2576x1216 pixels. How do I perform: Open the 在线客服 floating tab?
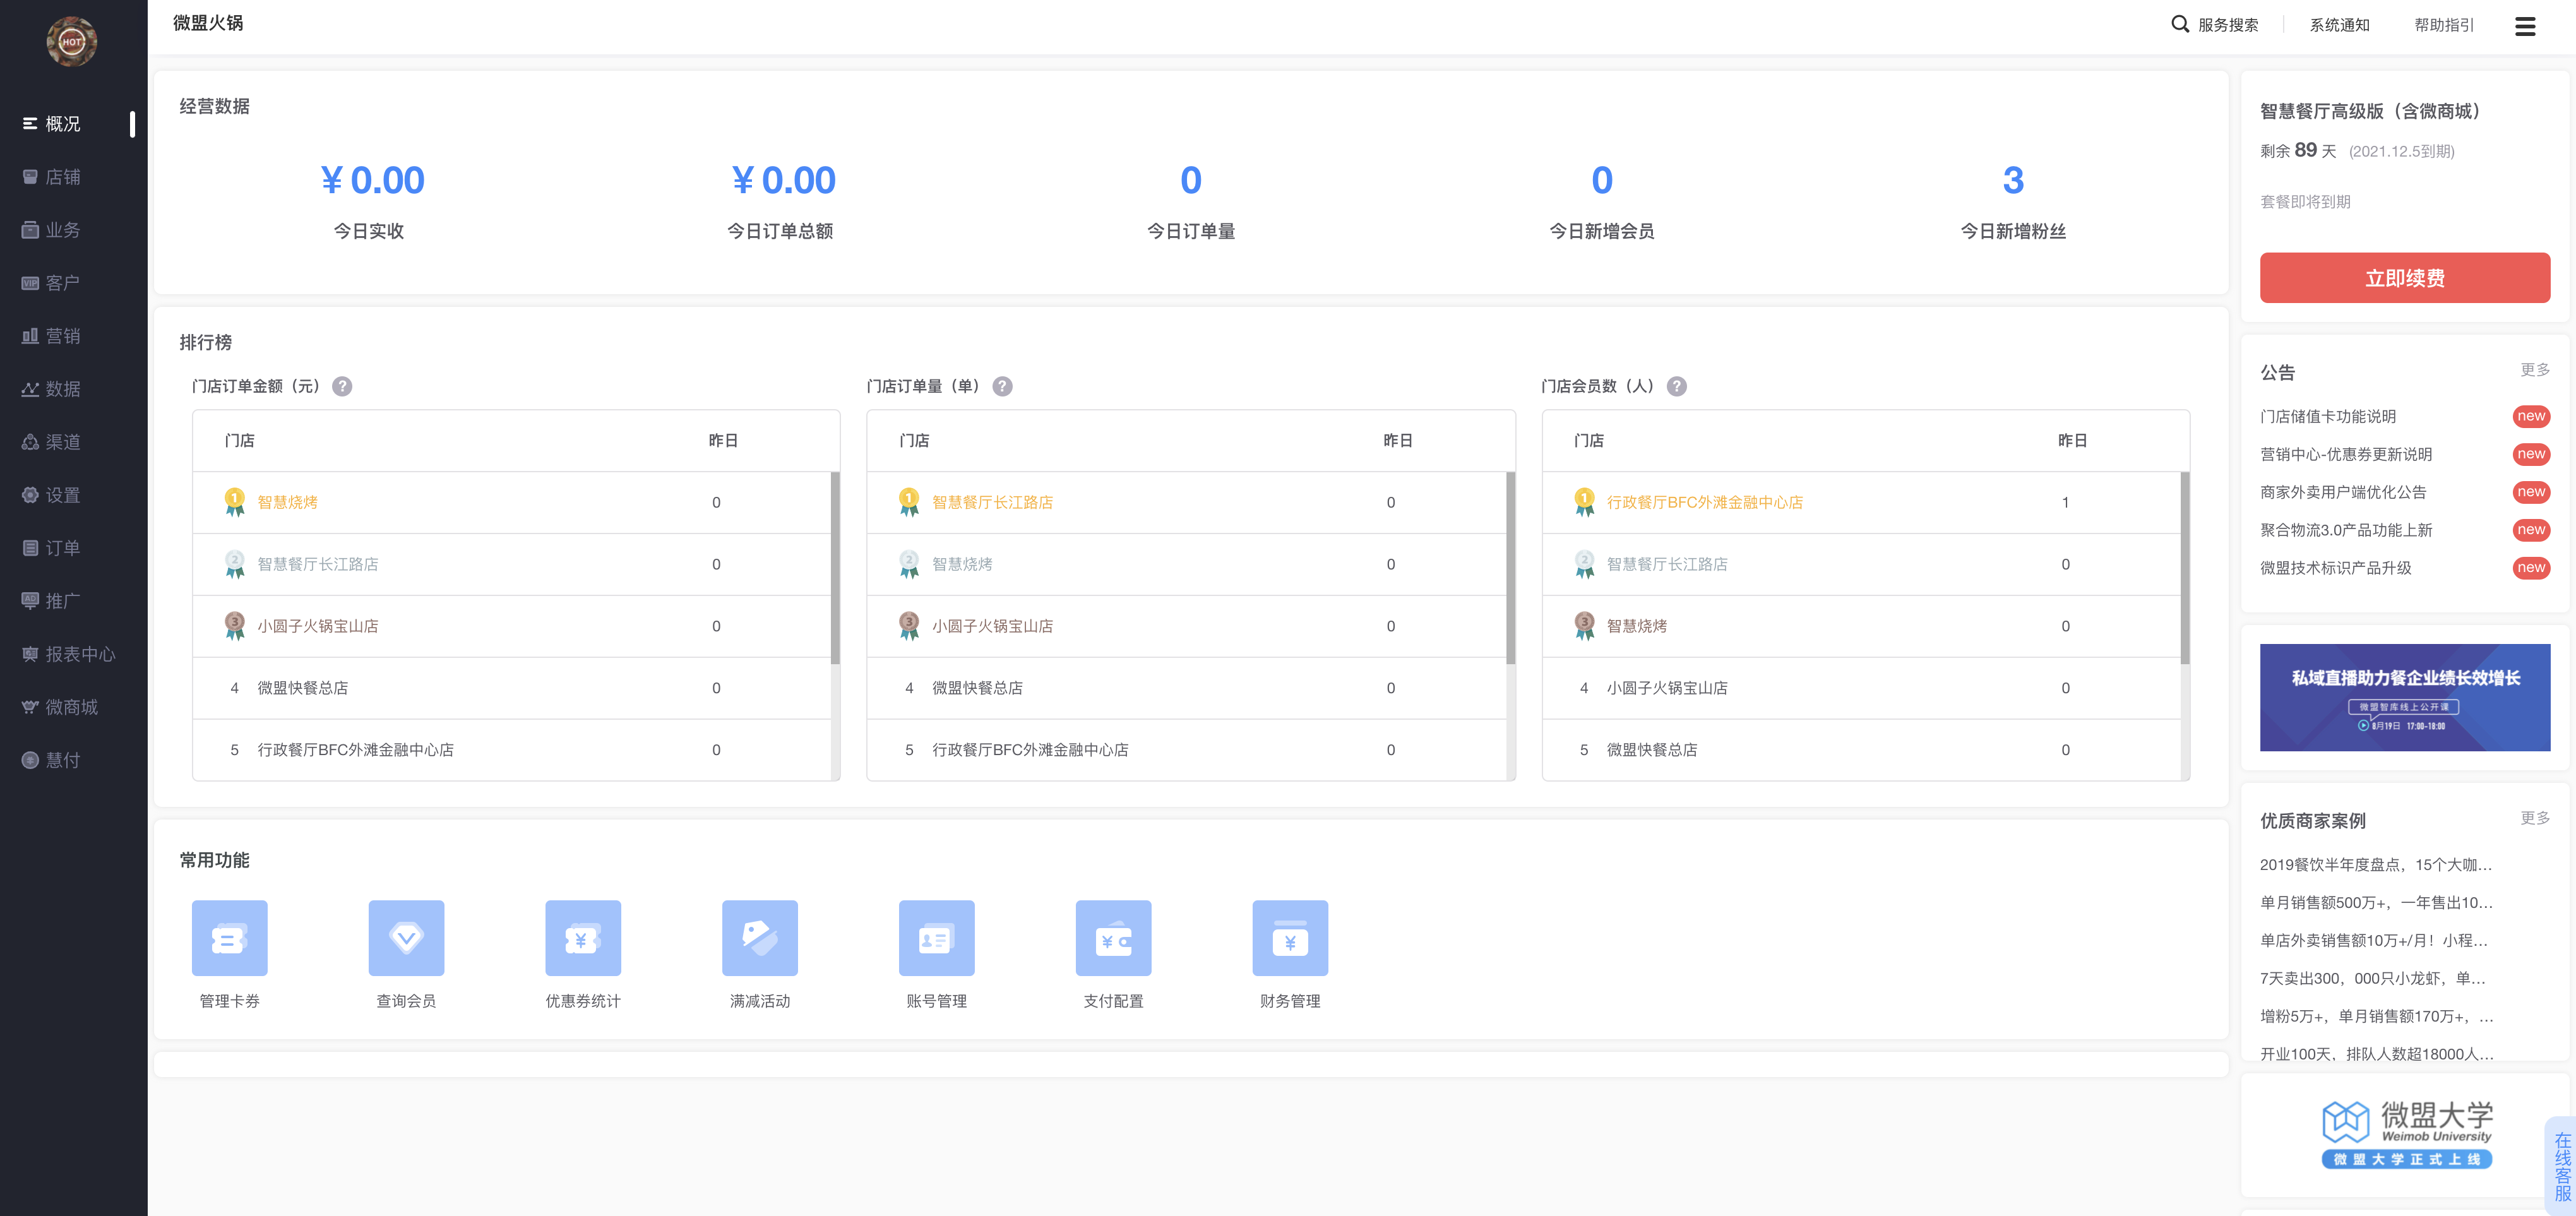pyautogui.click(x=2561, y=1166)
